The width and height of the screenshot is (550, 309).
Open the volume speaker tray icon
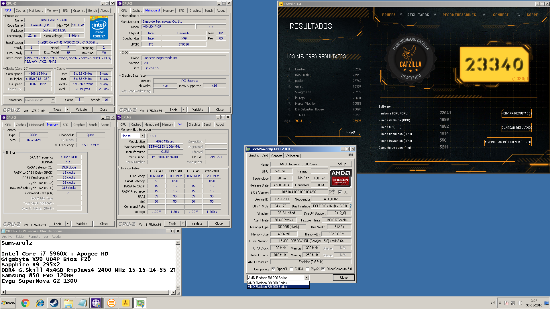coord(520,303)
